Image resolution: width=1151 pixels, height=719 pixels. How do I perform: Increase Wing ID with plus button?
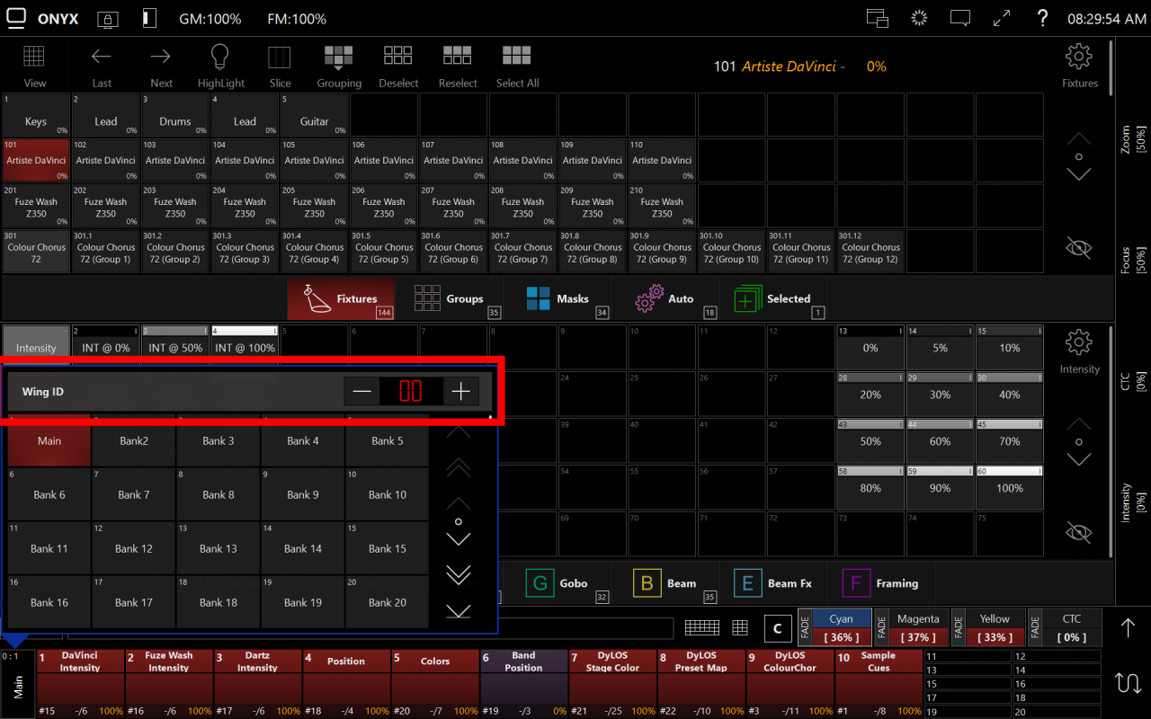coord(461,391)
